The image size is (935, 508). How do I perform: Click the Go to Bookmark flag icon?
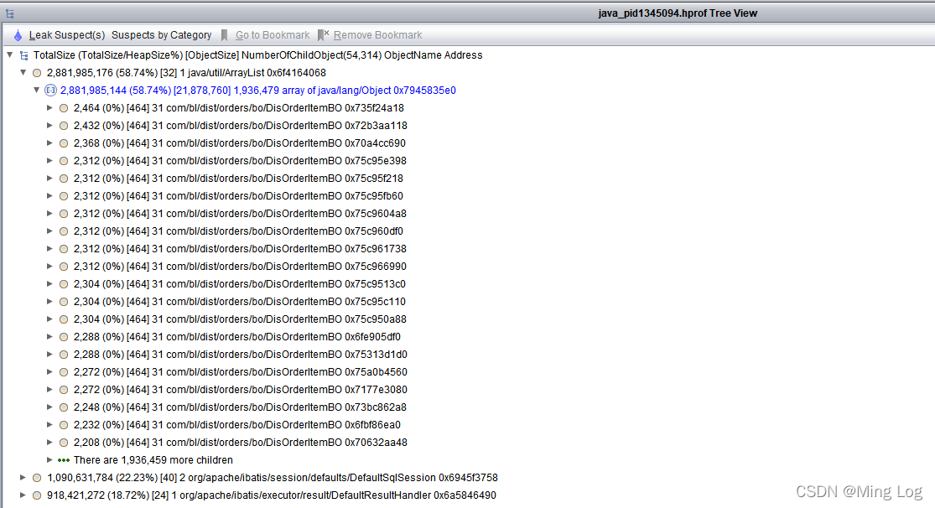(224, 35)
